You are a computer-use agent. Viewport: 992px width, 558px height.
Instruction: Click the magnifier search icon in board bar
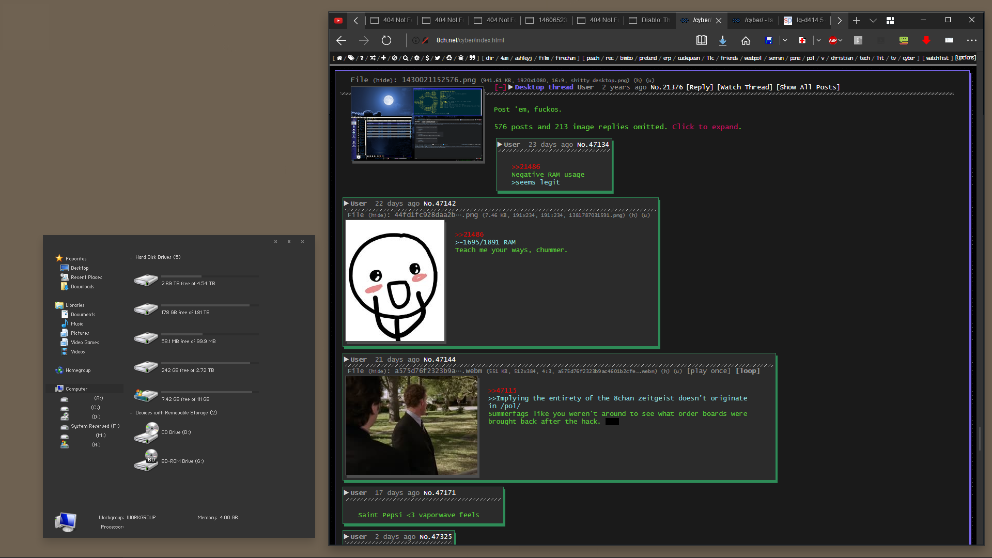[x=406, y=58]
